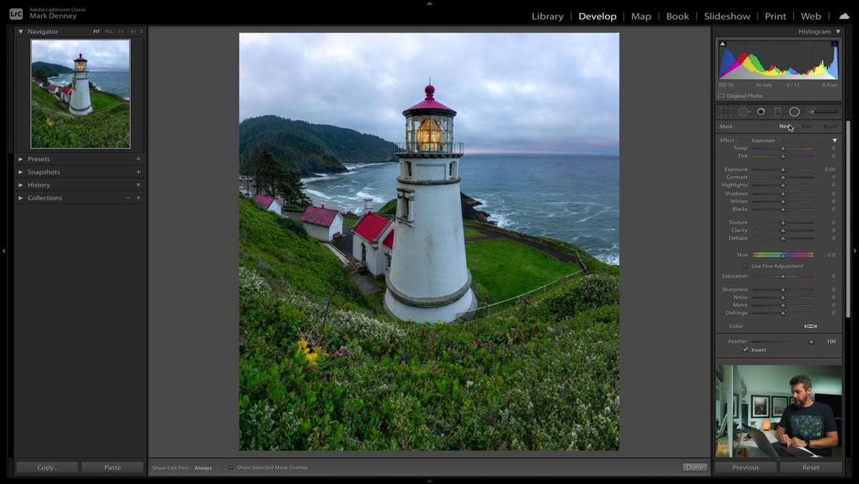
Task: Remove a collection with the minus icon
Action: (128, 198)
